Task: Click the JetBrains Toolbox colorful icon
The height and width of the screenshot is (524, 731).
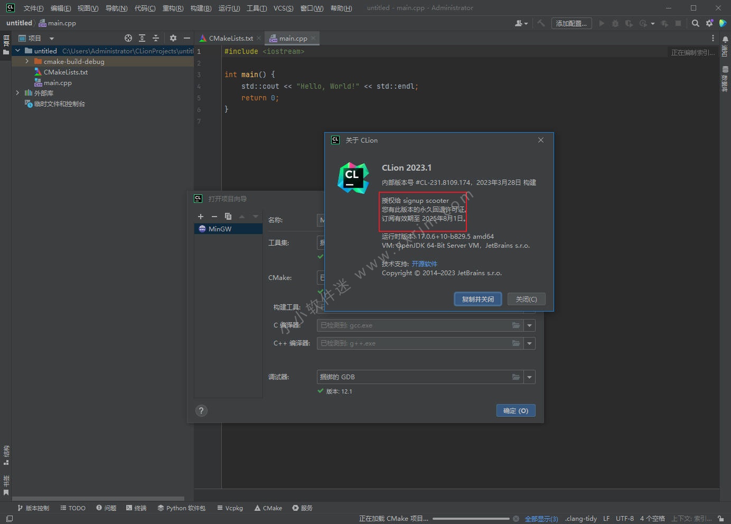Action: click(x=723, y=23)
